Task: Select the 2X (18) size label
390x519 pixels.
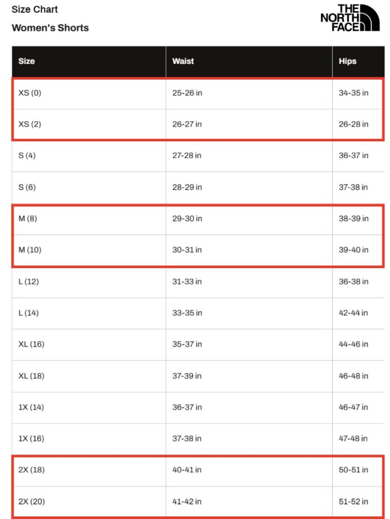Action: (x=32, y=470)
